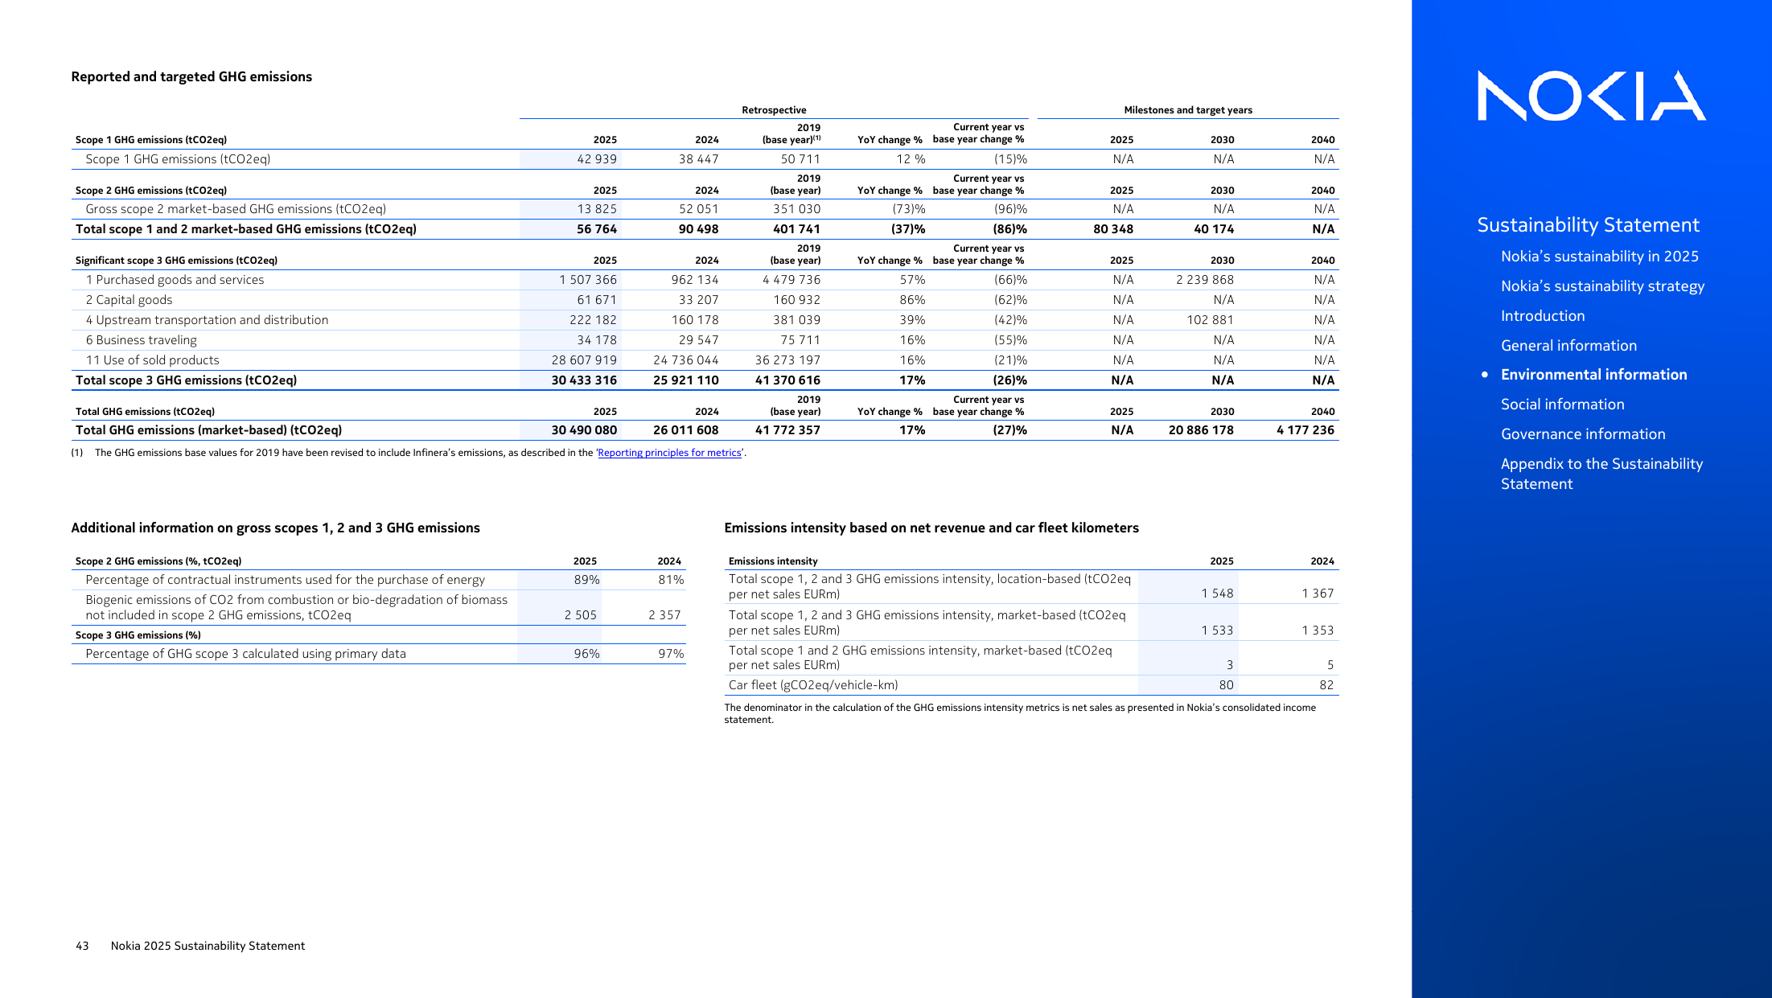Select '11 Use of sold products' label
Viewport: 1772px width, 998px height.
pos(152,360)
